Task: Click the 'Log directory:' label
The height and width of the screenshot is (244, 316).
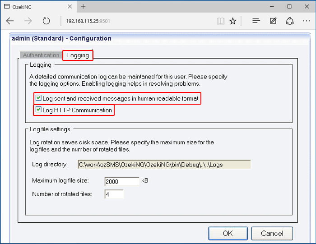Action: point(50,165)
